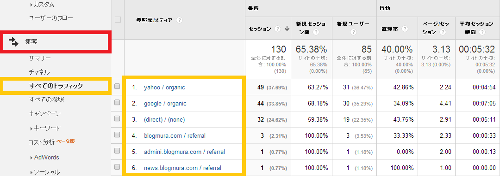Screen dimensions: 500x176
Task: Click the help icon next to 参照元/メディア
Action: click(x=180, y=20)
